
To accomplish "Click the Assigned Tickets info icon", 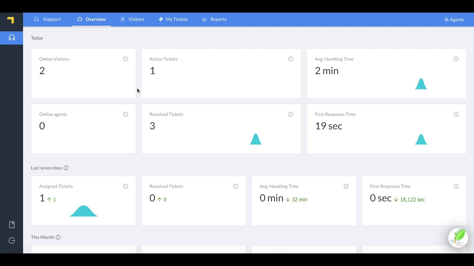I will [x=126, y=186].
